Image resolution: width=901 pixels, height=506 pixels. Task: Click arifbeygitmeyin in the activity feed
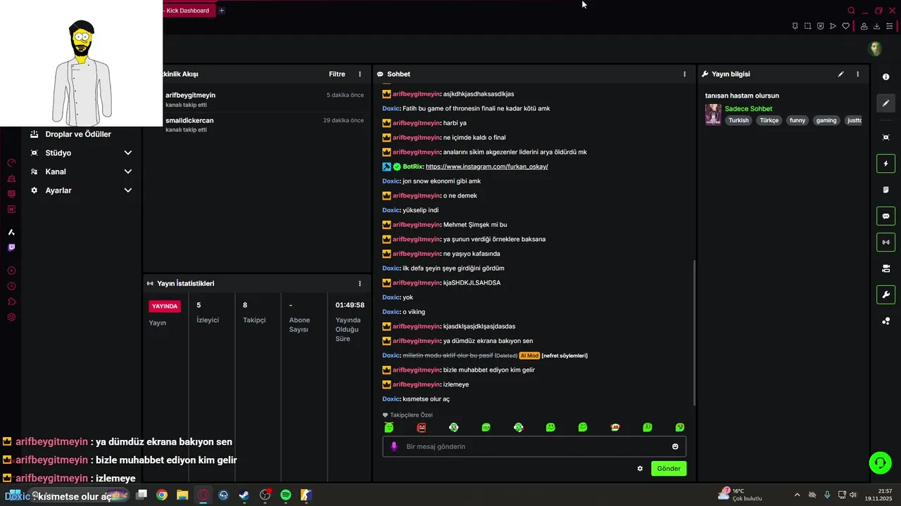pos(191,95)
